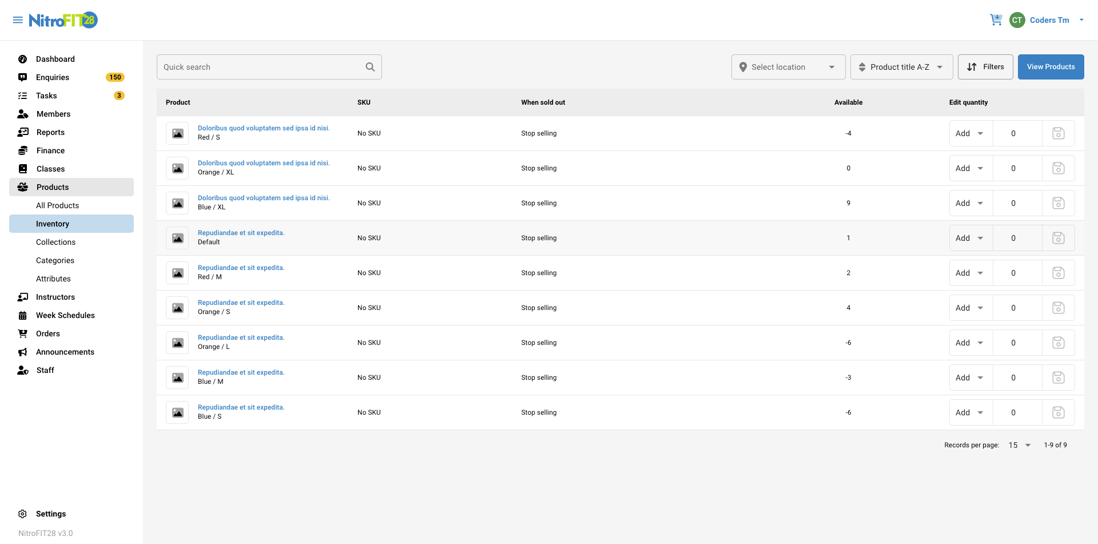Expand the Records per page dropdown

click(x=1020, y=445)
